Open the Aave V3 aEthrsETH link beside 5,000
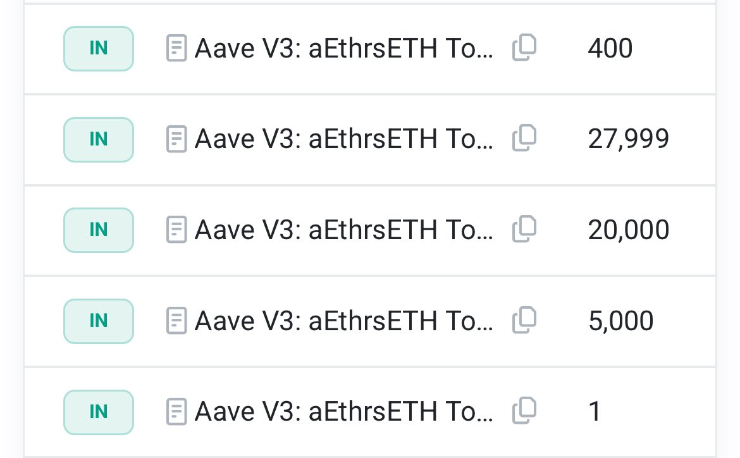The height and width of the screenshot is (458, 740). [x=343, y=321]
